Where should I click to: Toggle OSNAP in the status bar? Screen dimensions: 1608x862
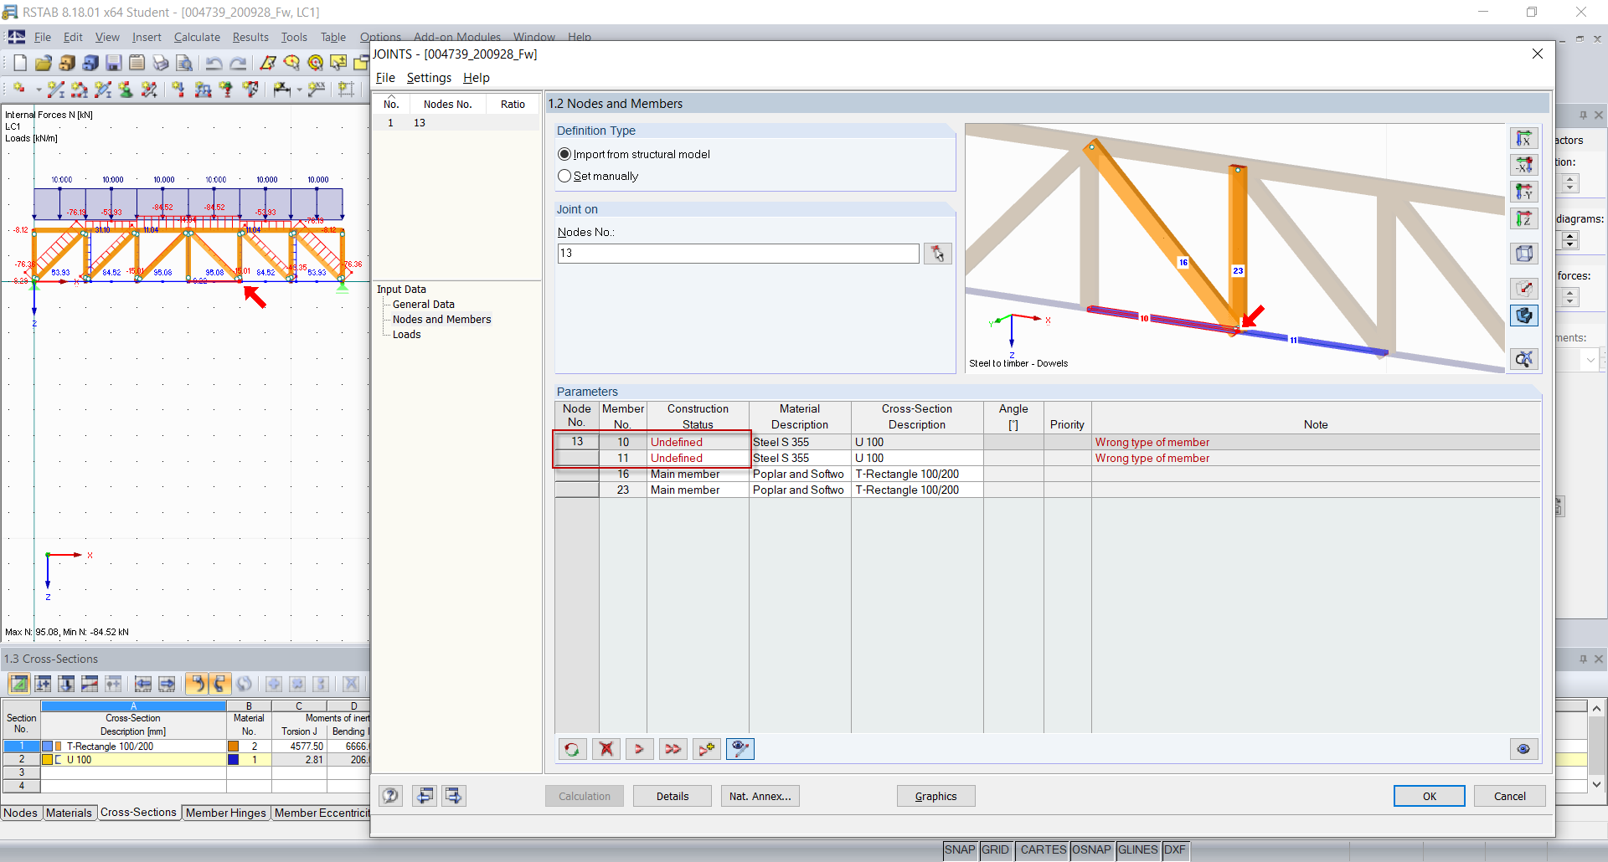point(1091,850)
